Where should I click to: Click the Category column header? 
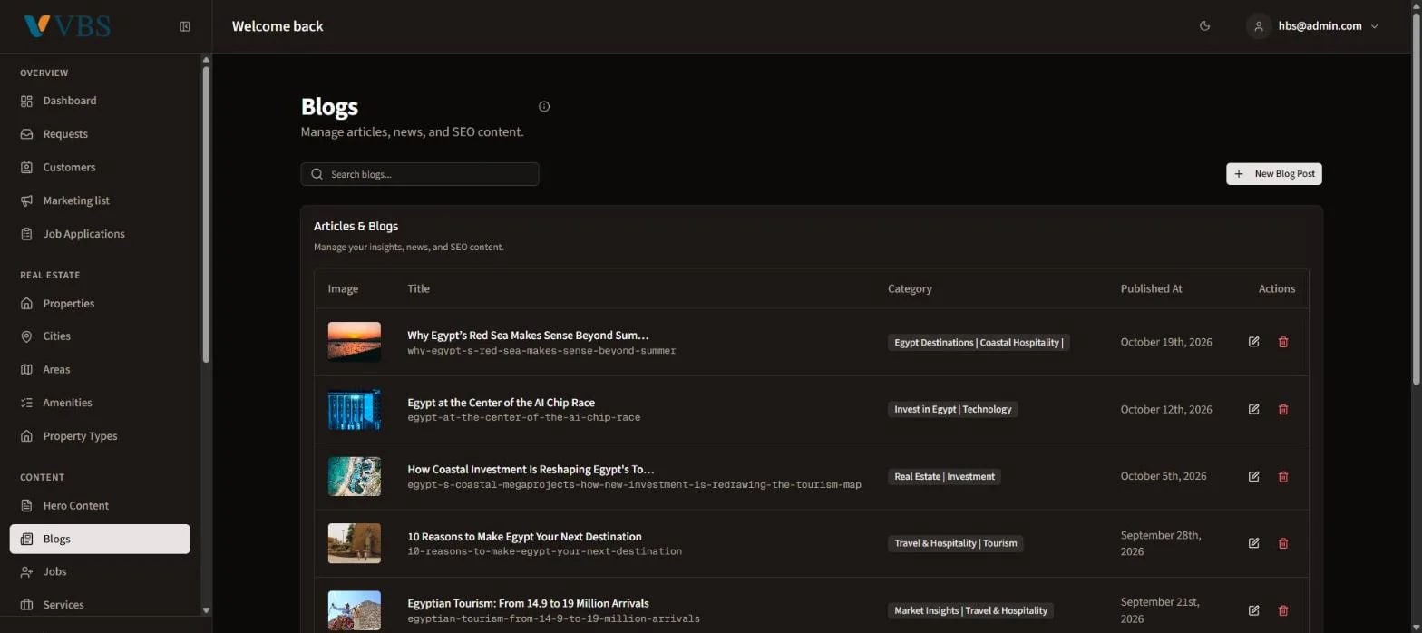click(x=910, y=288)
